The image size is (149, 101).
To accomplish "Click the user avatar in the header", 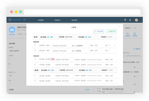I will click(136, 20).
